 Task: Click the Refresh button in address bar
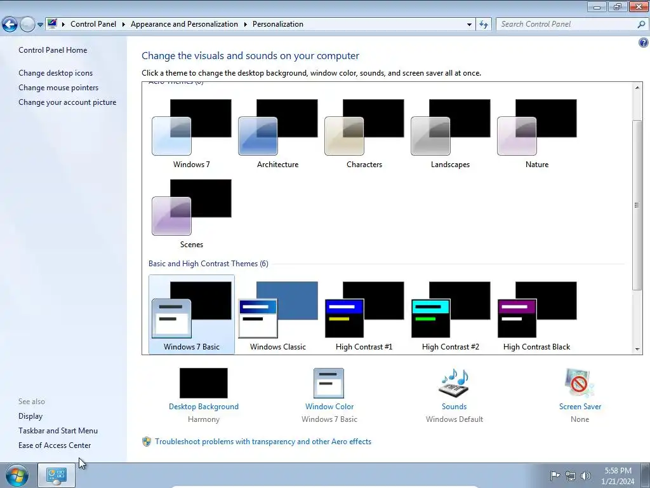click(x=484, y=25)
